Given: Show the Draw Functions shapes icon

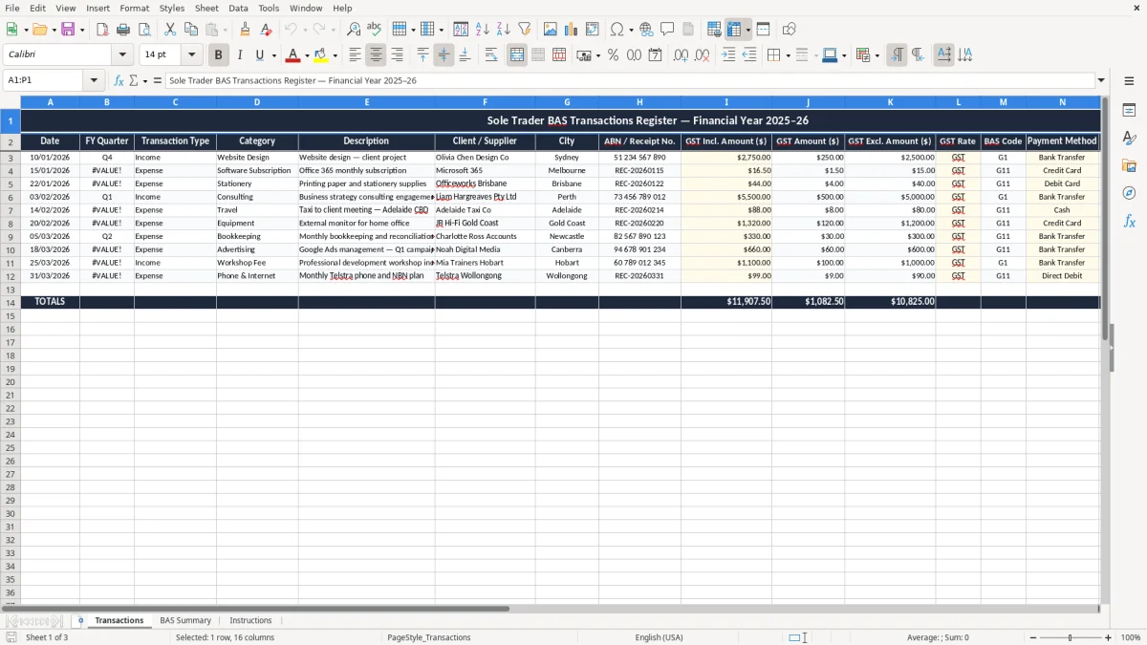Looking at the screenshot, I should coord(789,30).
